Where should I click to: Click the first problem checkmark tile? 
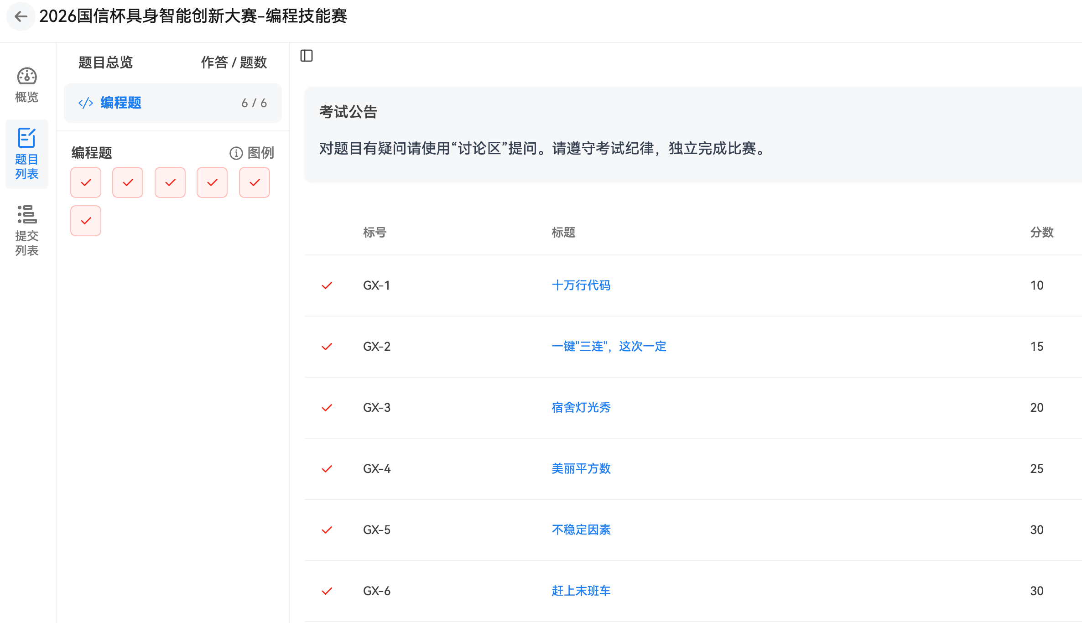(x=86, y=182)
